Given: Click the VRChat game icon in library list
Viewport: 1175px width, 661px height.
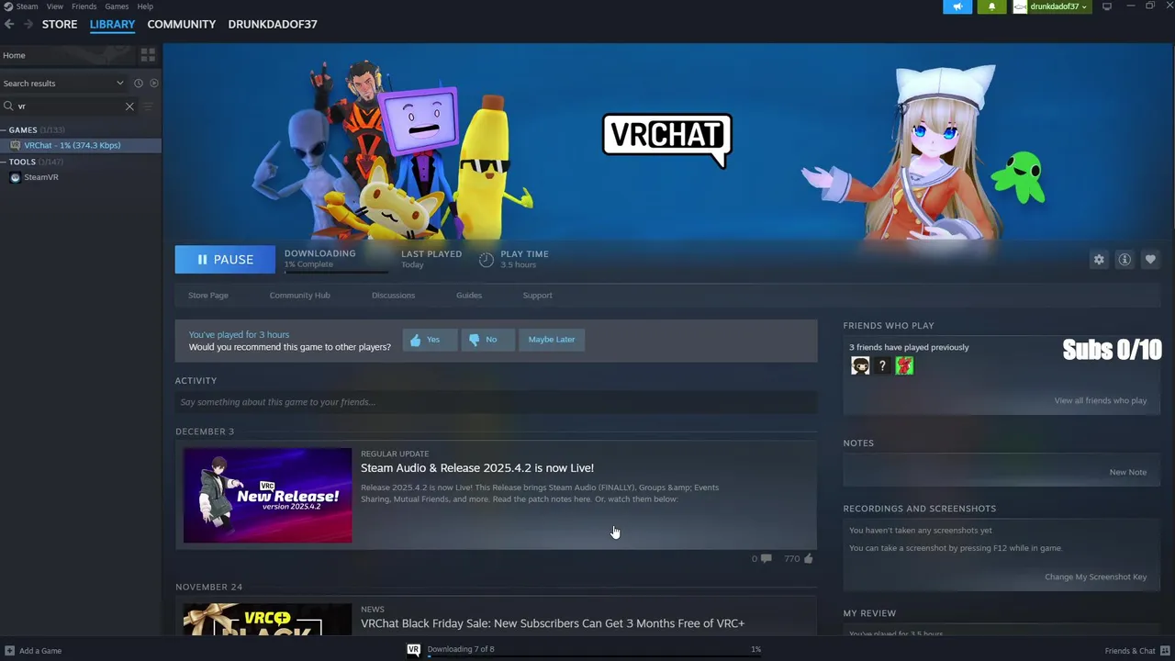Looking at the screenshot, I should (x=15, y=145).
